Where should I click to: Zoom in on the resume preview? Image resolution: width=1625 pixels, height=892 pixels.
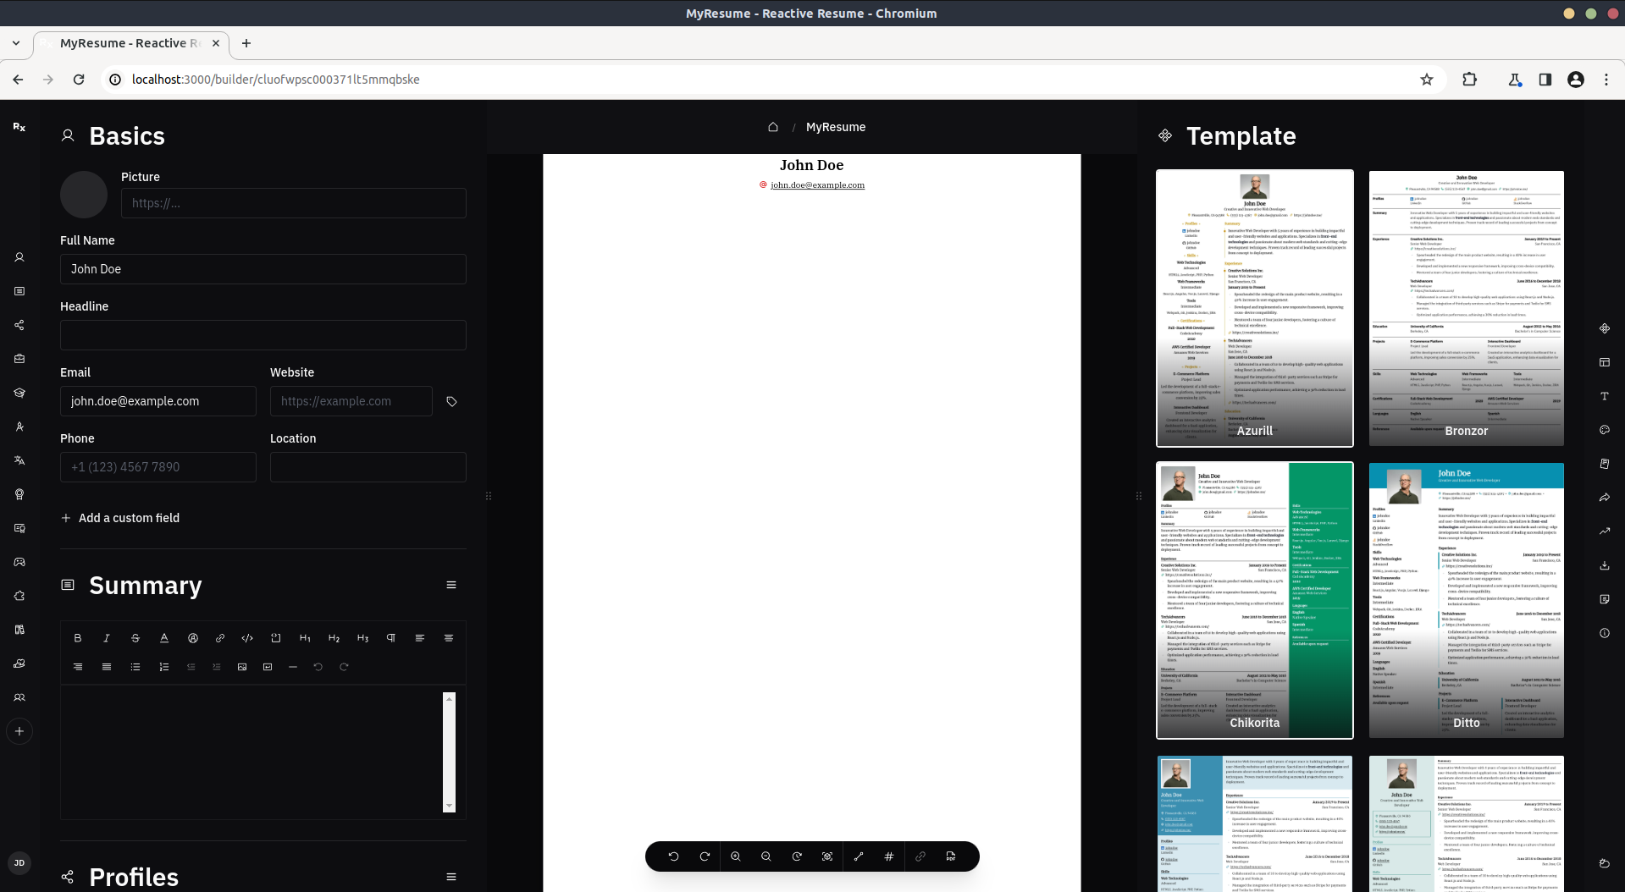736,856
